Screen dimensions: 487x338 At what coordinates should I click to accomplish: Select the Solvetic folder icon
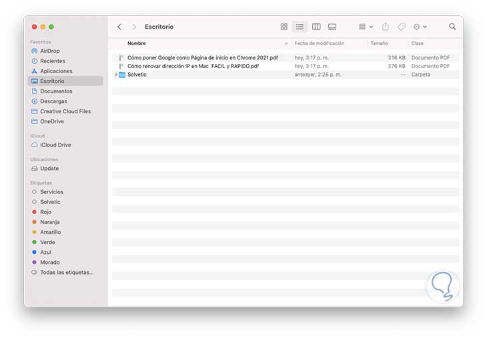tap(122, 75)
